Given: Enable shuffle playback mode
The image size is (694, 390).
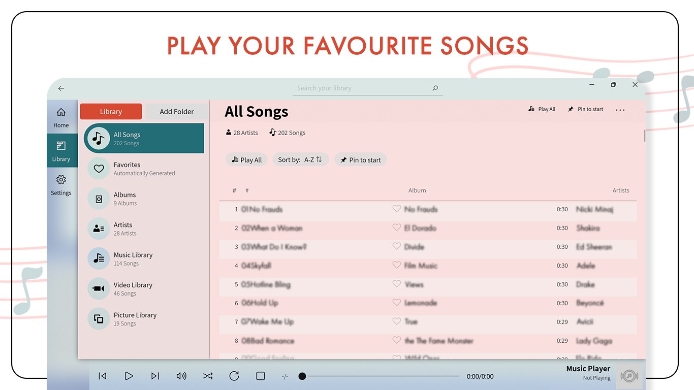Looking at the screenshot, I should click(x=208, y=376).
